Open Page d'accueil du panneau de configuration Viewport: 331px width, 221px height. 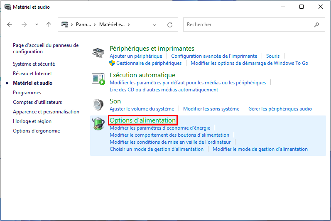click(46, 48)
